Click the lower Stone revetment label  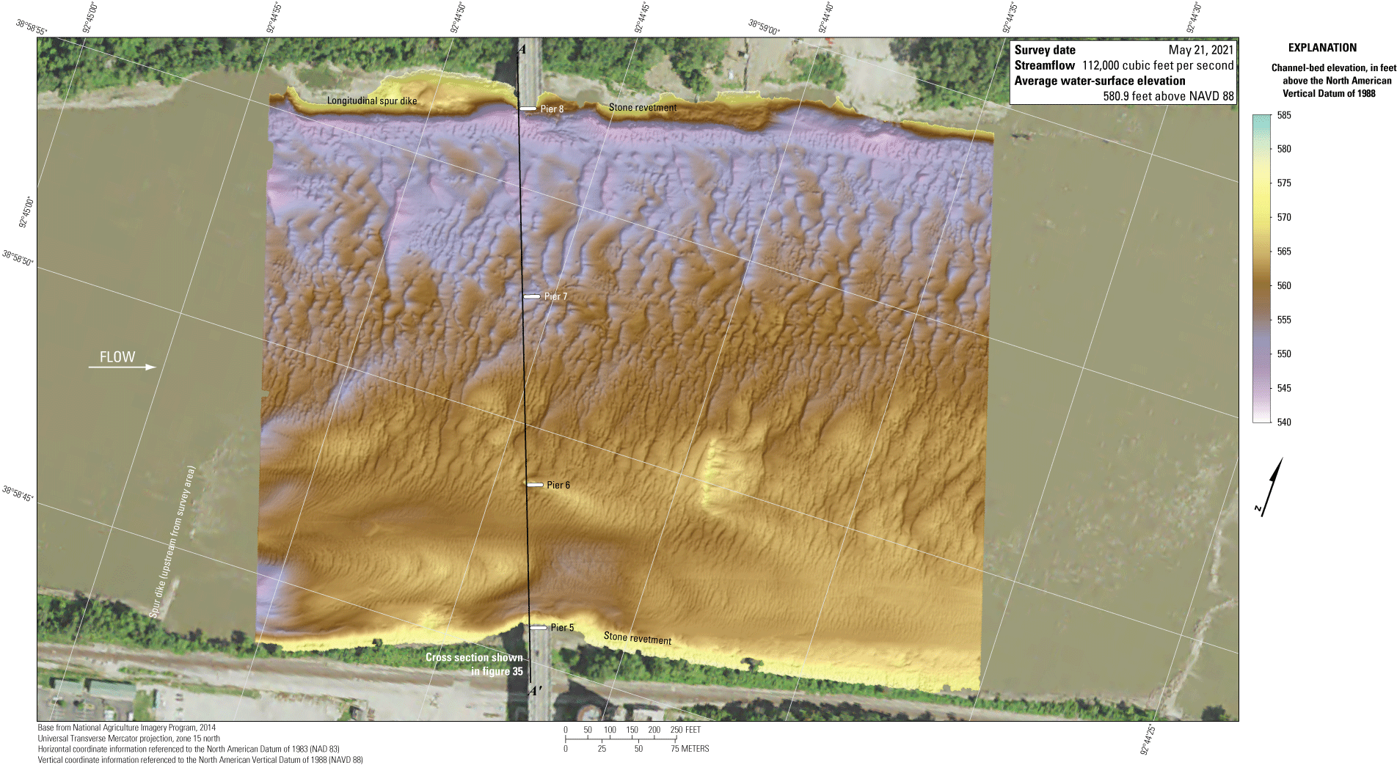[x=638, y=638]
